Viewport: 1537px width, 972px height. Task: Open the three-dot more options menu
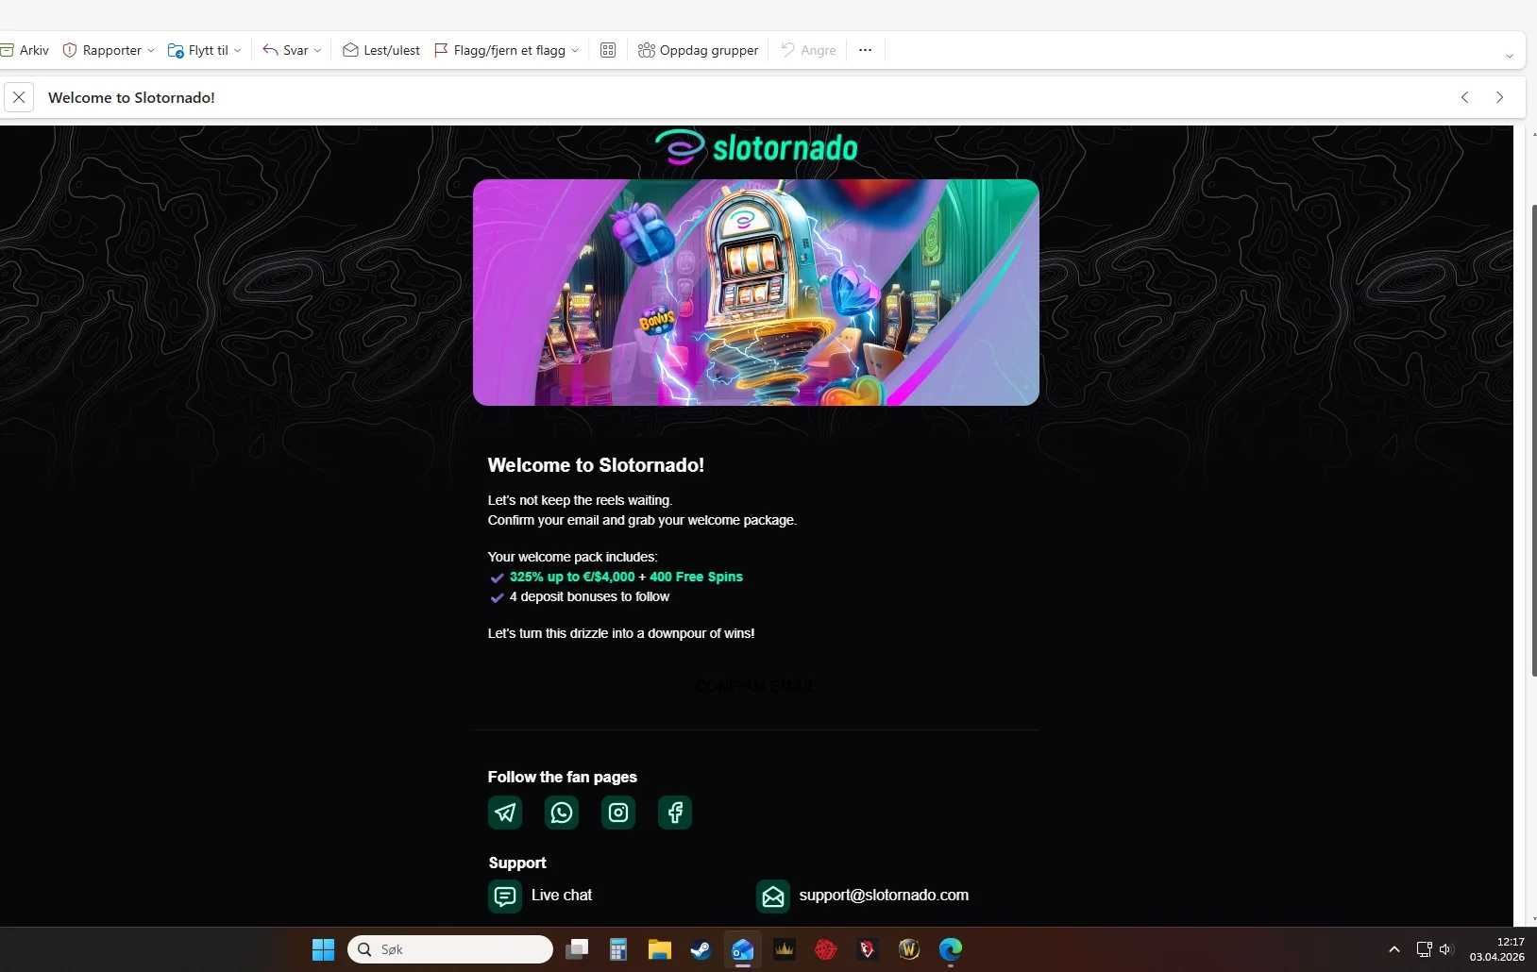(866, 50)
